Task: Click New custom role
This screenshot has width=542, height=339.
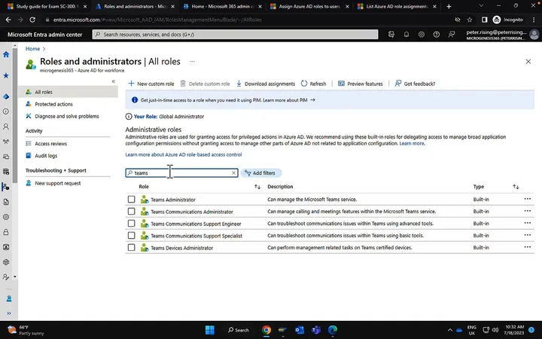Action: pyautogui.click(x=151, y=84)
